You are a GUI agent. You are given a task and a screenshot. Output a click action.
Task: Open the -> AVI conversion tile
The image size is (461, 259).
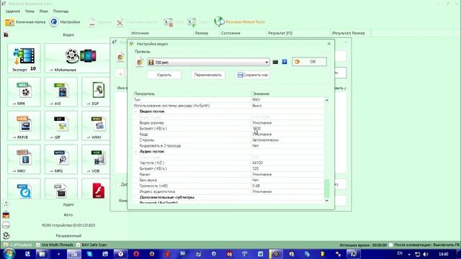tap(61, 92)
